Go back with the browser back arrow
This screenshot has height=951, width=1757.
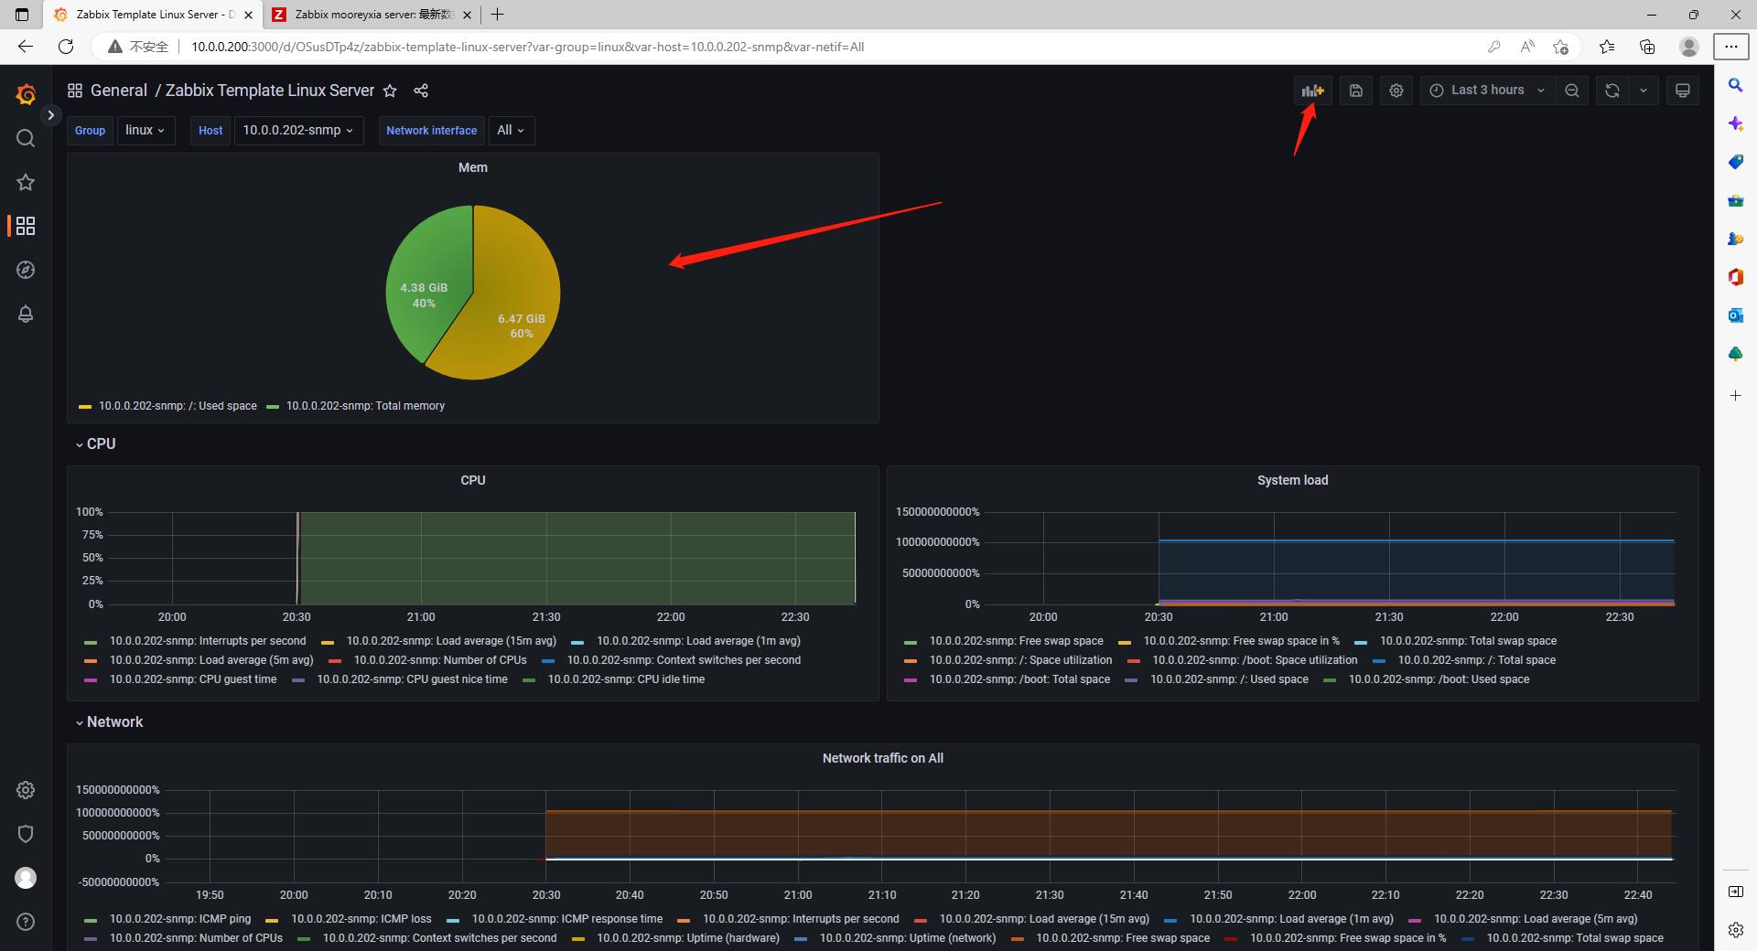pos(26,47)
